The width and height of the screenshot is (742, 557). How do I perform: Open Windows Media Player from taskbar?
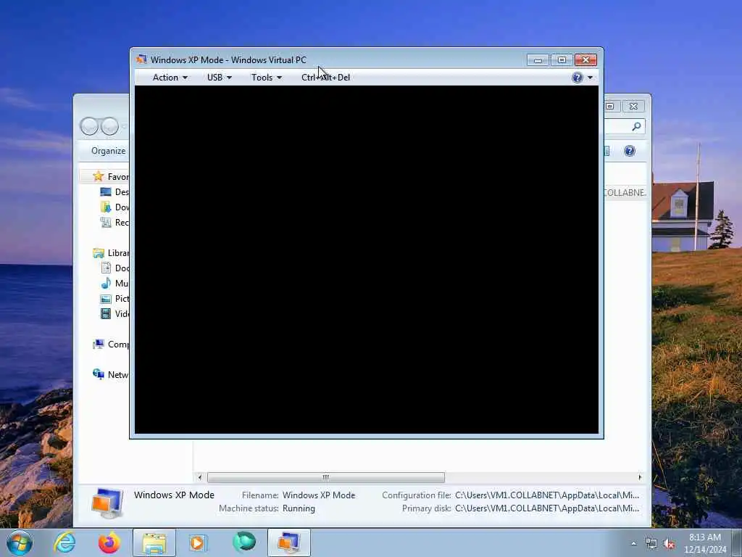coord(198,542)
